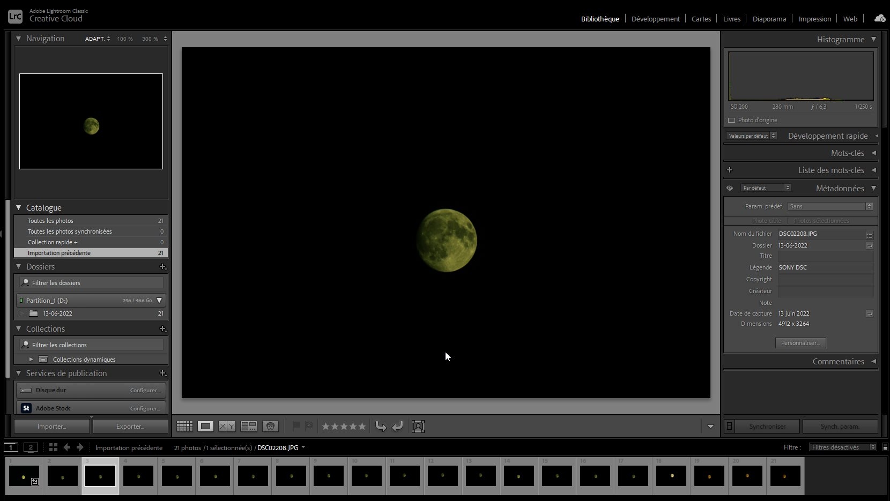Select the first thumbnail in filmstrip

(24, 476)
